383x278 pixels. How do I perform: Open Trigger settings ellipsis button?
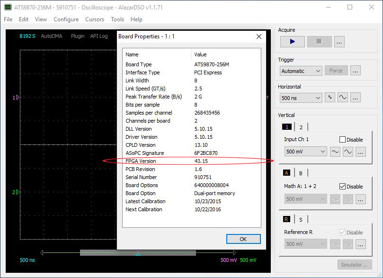pyautogui.click(x=356, y=71)
